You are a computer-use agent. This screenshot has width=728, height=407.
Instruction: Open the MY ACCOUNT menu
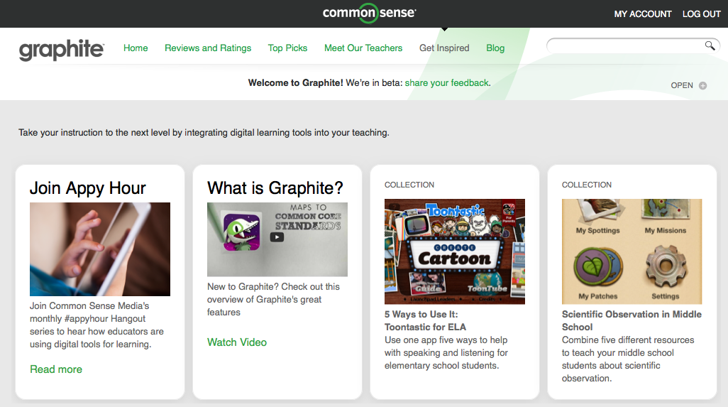click(643, 14)
